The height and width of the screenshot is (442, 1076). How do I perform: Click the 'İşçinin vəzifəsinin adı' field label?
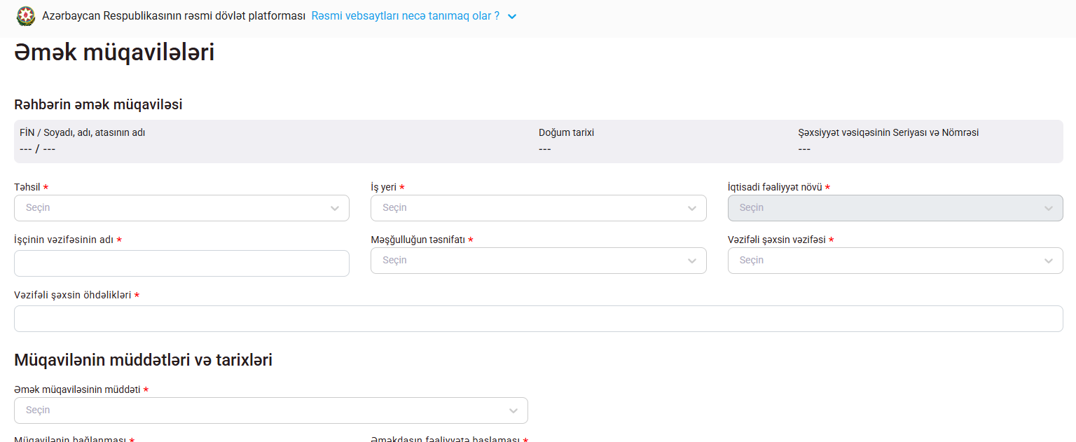(63, 240)
